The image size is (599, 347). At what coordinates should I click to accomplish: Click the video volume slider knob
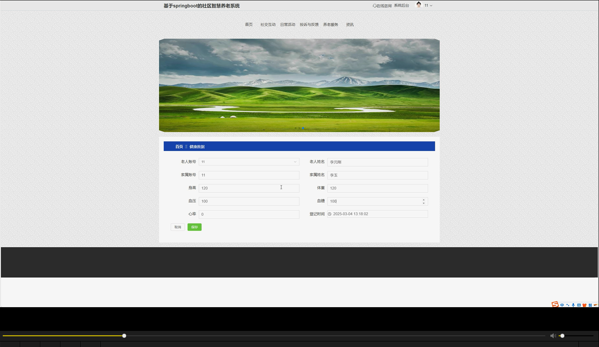pos(562,336)
